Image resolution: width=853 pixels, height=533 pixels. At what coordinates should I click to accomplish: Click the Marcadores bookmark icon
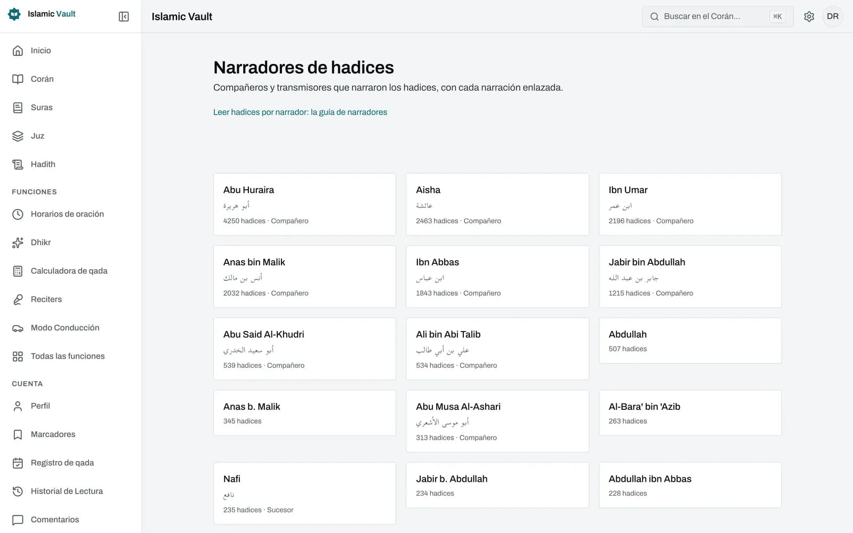18,434
